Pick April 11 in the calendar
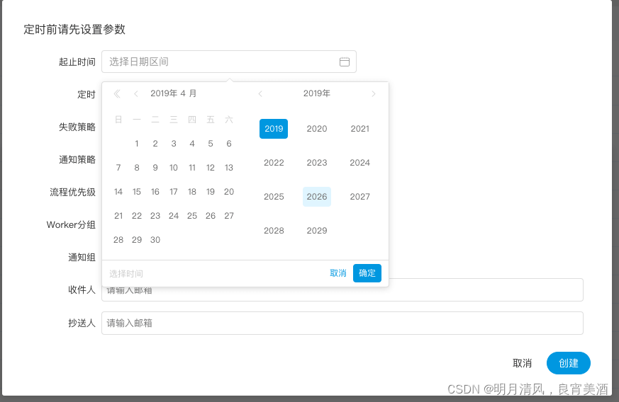 click(192, 168)
